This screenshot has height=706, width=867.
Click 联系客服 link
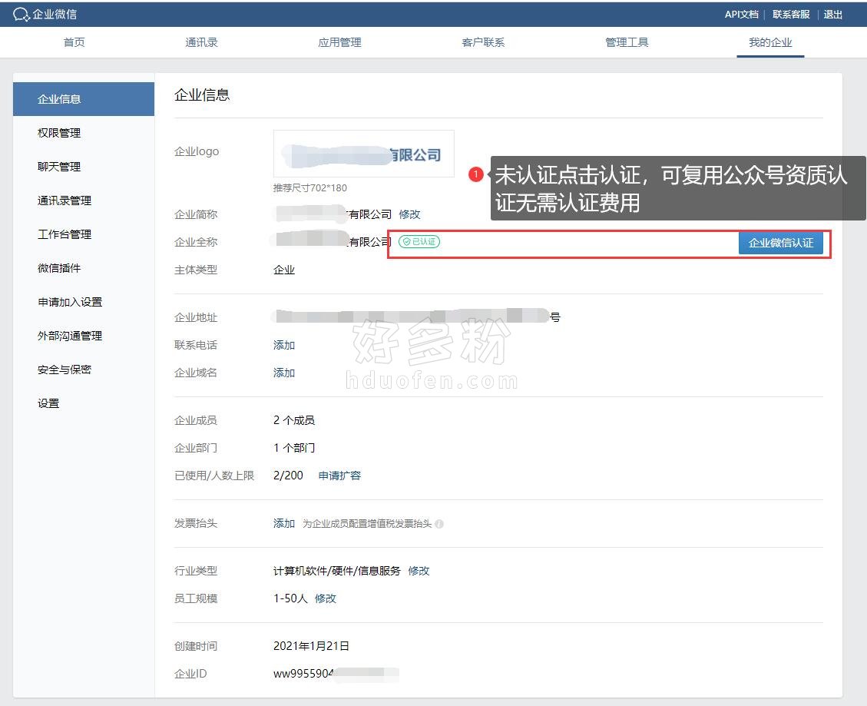[x=791, y=15]
